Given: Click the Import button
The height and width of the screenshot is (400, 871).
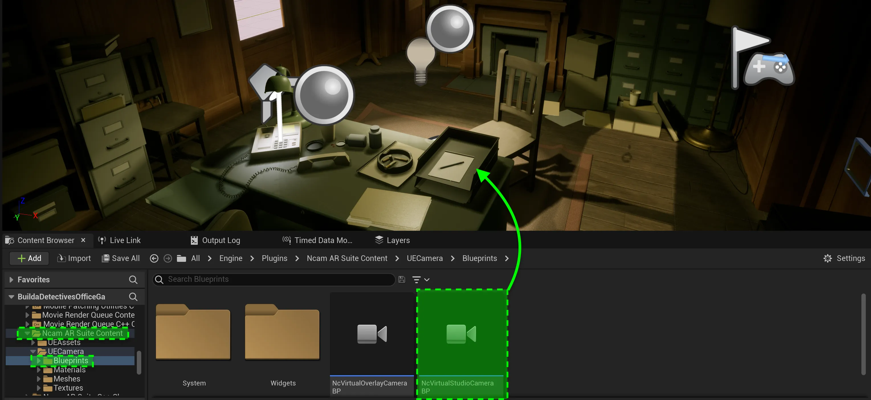Looking at the screenshot, I should pyautogui.click(x=74, y=258).
